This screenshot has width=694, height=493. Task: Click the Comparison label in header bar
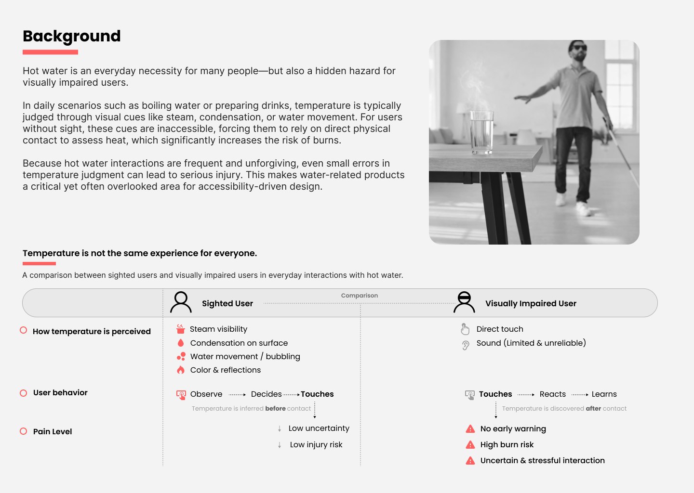tap(360, 296)
